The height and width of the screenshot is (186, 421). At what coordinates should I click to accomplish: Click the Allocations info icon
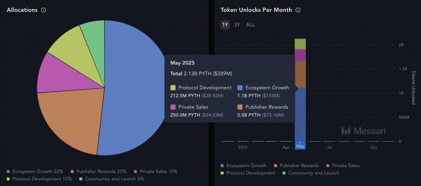(44, 10)
